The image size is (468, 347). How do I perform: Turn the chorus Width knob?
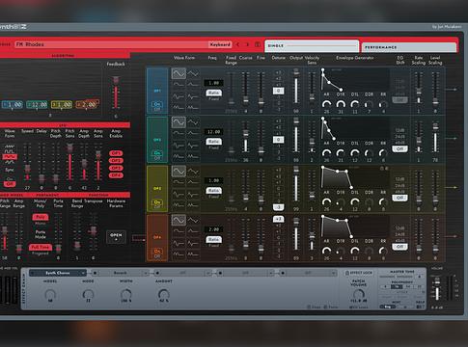tap(125, 294)
